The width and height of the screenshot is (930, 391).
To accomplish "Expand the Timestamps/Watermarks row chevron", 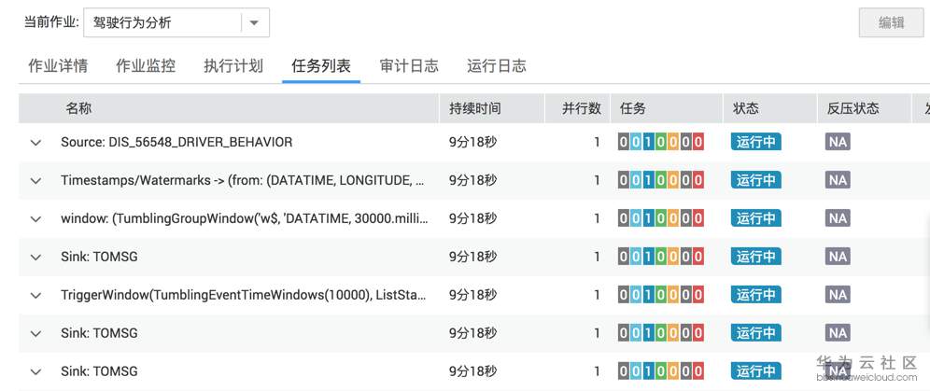I will [36, 181].
